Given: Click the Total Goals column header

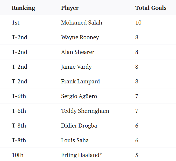Looking at the screenshot, I should [x=151, y=8].
